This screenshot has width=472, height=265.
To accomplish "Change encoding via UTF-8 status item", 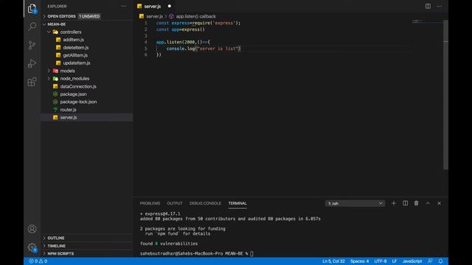I will coord(381,261).
